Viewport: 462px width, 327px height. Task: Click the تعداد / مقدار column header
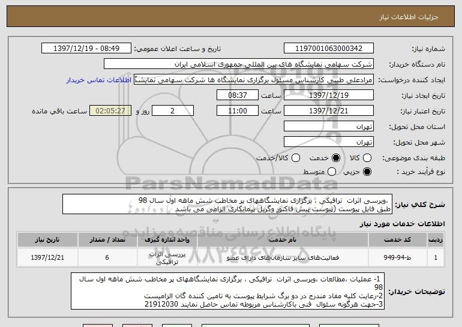click(107, 239)
